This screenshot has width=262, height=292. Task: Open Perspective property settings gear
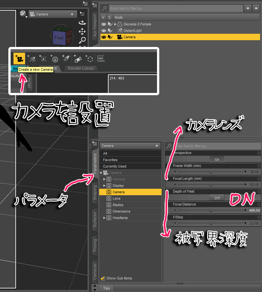tap(259, 153)
